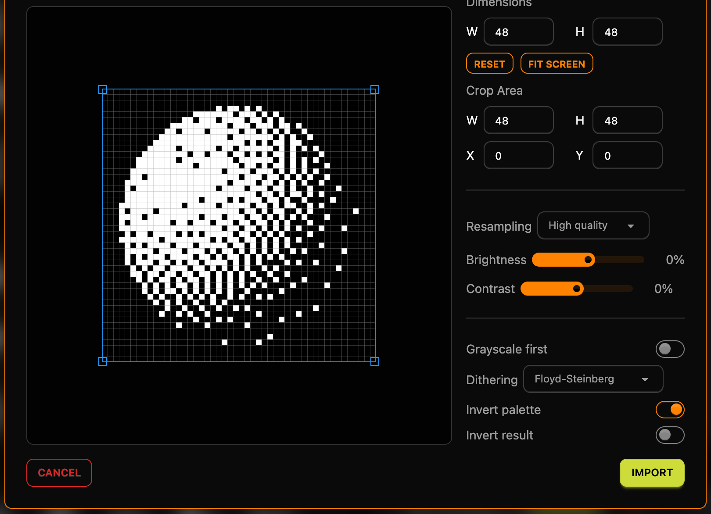Focus the Crop Area Y field
Image resolution: width=711 pixels, height=514 pixels.
(627, 155)
